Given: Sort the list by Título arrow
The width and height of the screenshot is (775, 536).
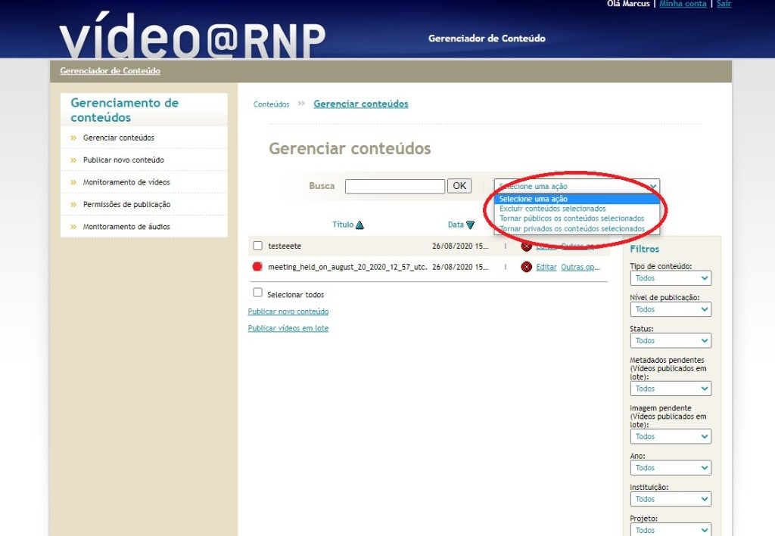Looking at the screenshot, I should point(359,225).
